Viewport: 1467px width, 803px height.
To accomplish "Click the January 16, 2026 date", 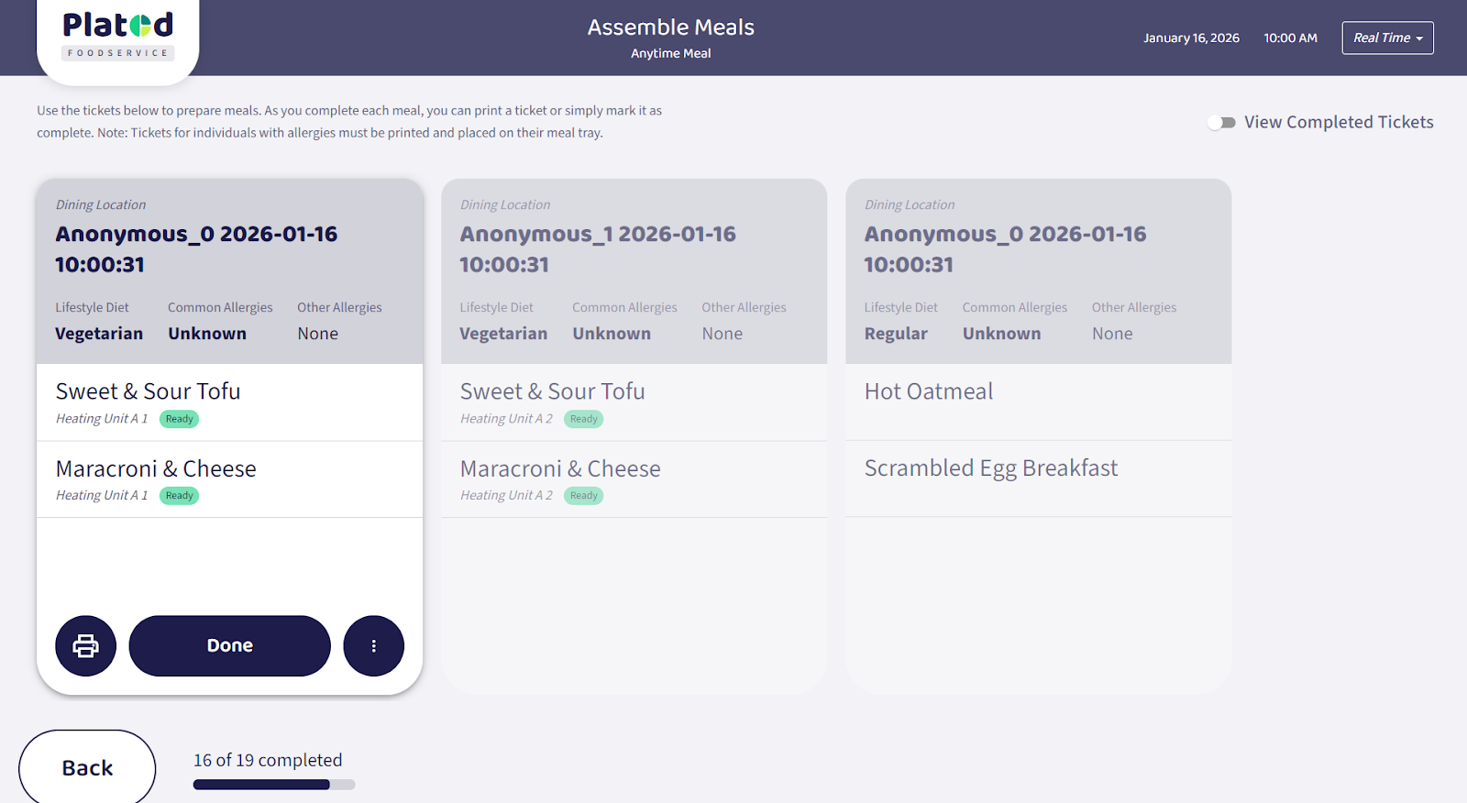I will [1191, 38].
